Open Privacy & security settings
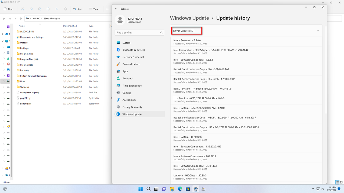This screenshot has height=193, width=344. coord(139,107)
